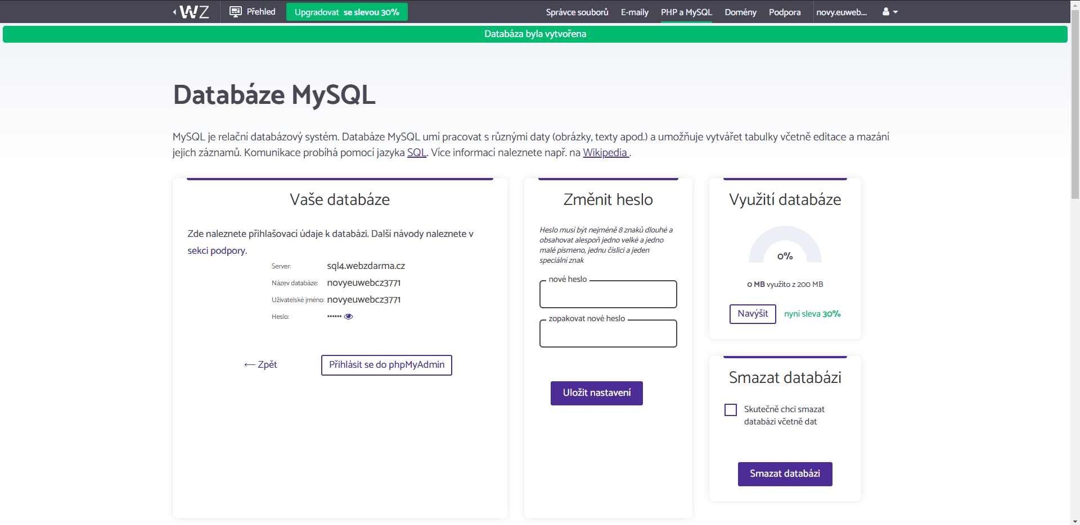Click the 0 MB využito z 200 MB text

pos(785,285)
